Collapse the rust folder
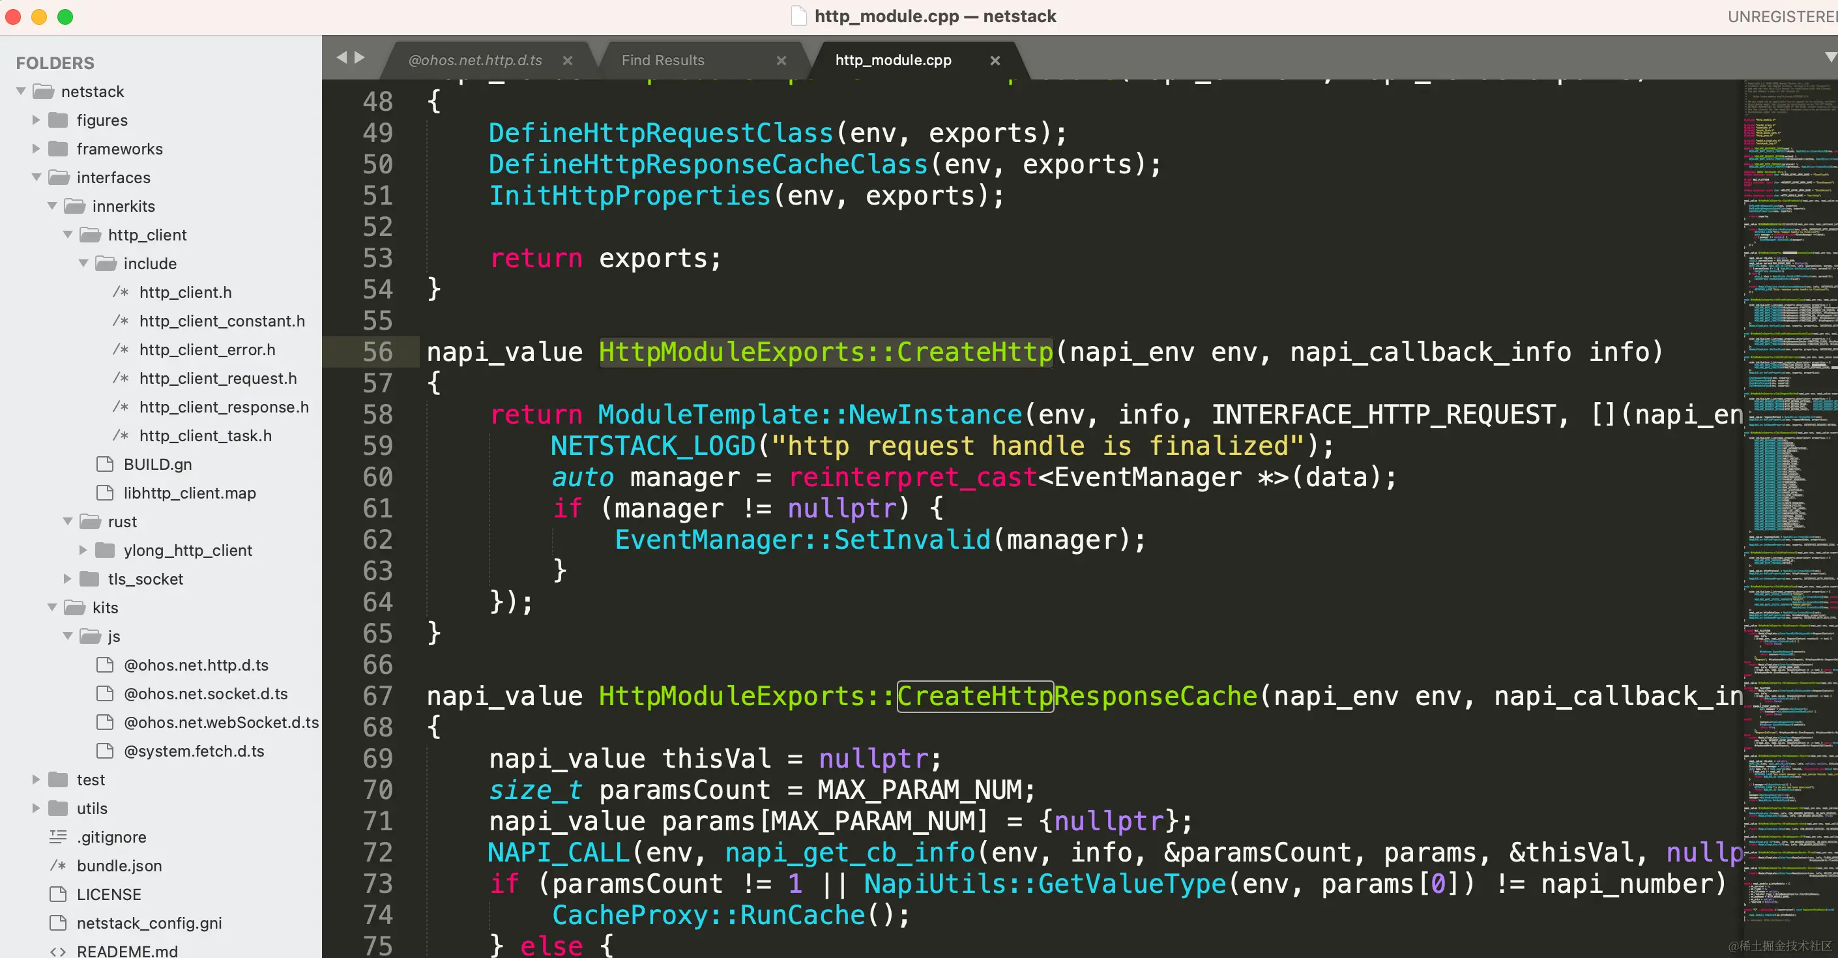Screen dimensions: 1838x958 point(68,521)
